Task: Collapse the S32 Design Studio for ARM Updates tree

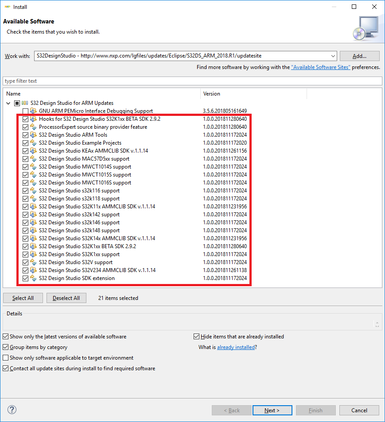Action: tap(8, 103)
